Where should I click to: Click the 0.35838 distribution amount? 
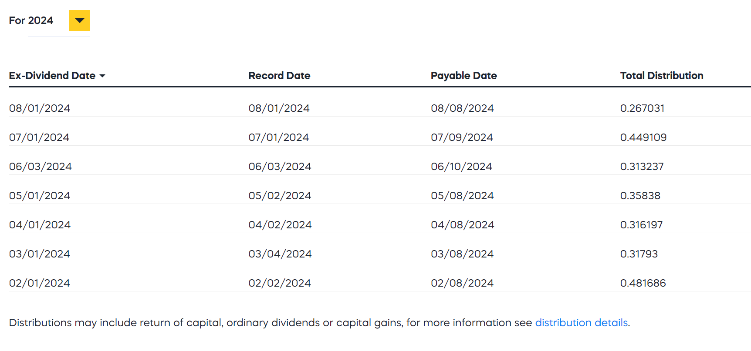point(640,196)
